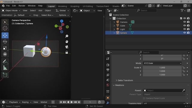Click the zoom magnifier in viewport

[x=67, y=36]
